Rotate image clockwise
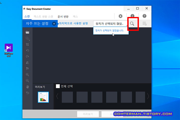180x120 pixels. tap(28, 57)
